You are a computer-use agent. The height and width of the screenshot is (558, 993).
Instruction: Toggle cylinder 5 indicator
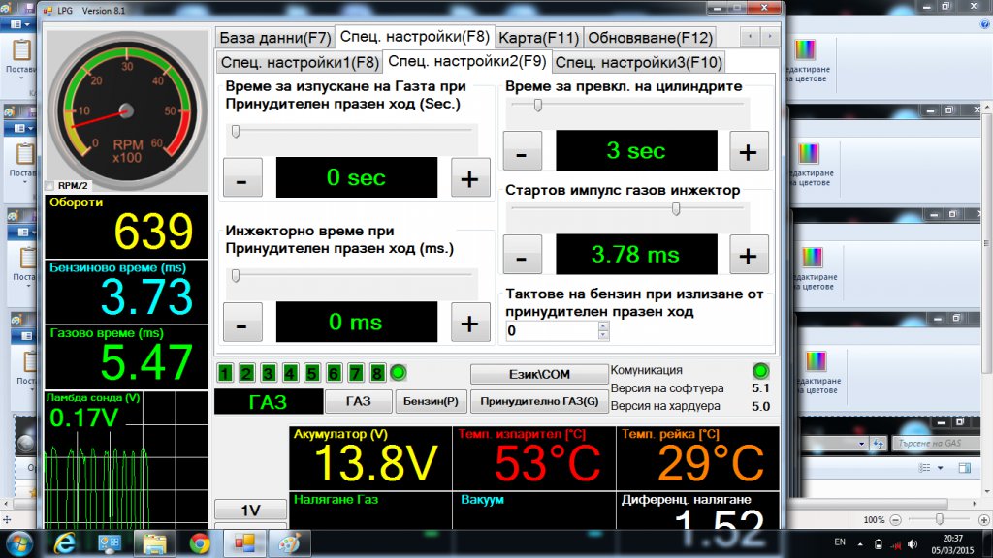click(311, 373)
